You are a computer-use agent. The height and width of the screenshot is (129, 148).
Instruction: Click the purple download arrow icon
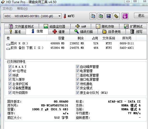[125, 16]
